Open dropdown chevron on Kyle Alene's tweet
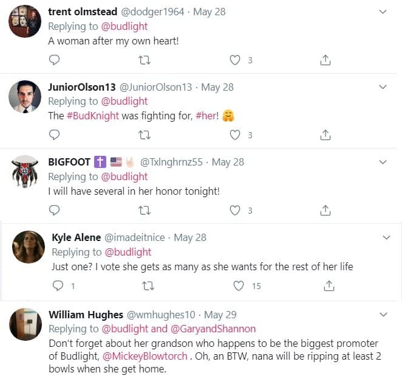402x384 pixels. pos(386,236)
